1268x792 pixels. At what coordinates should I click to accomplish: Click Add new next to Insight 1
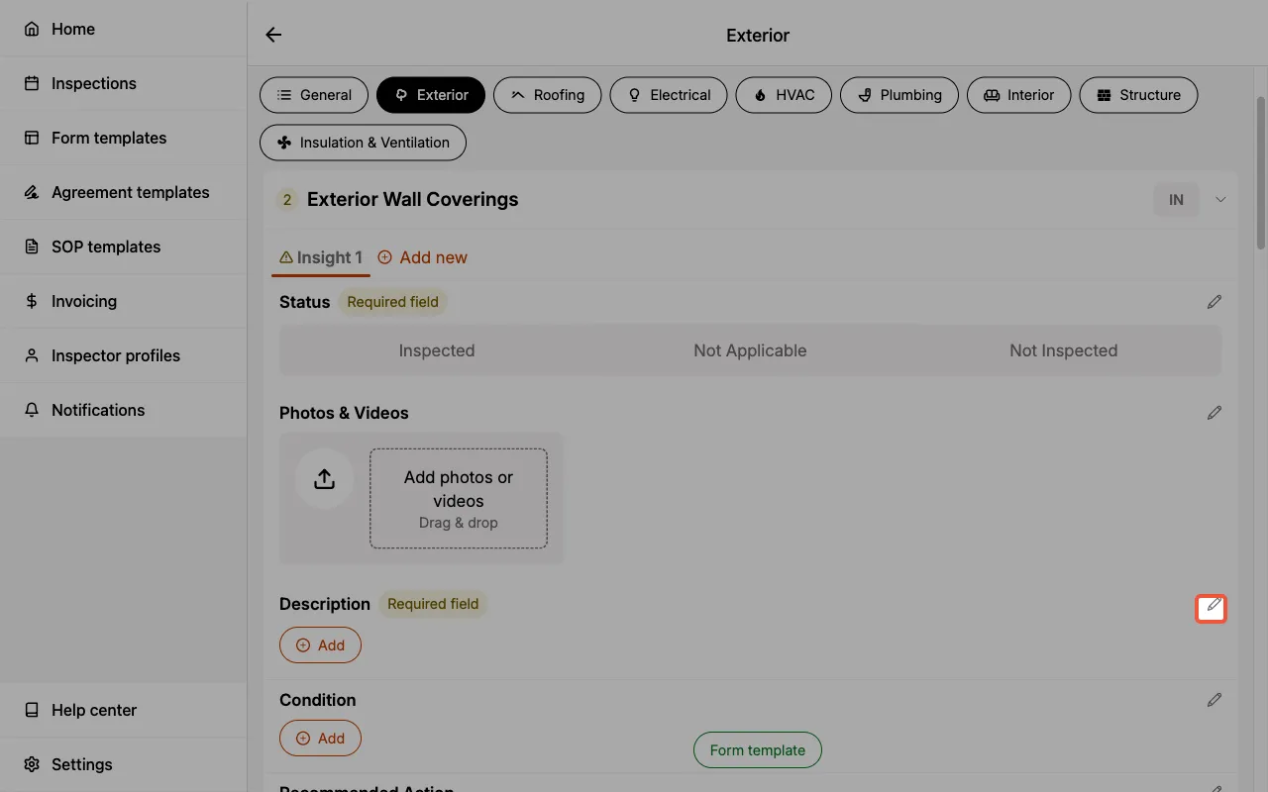point(422,257)
